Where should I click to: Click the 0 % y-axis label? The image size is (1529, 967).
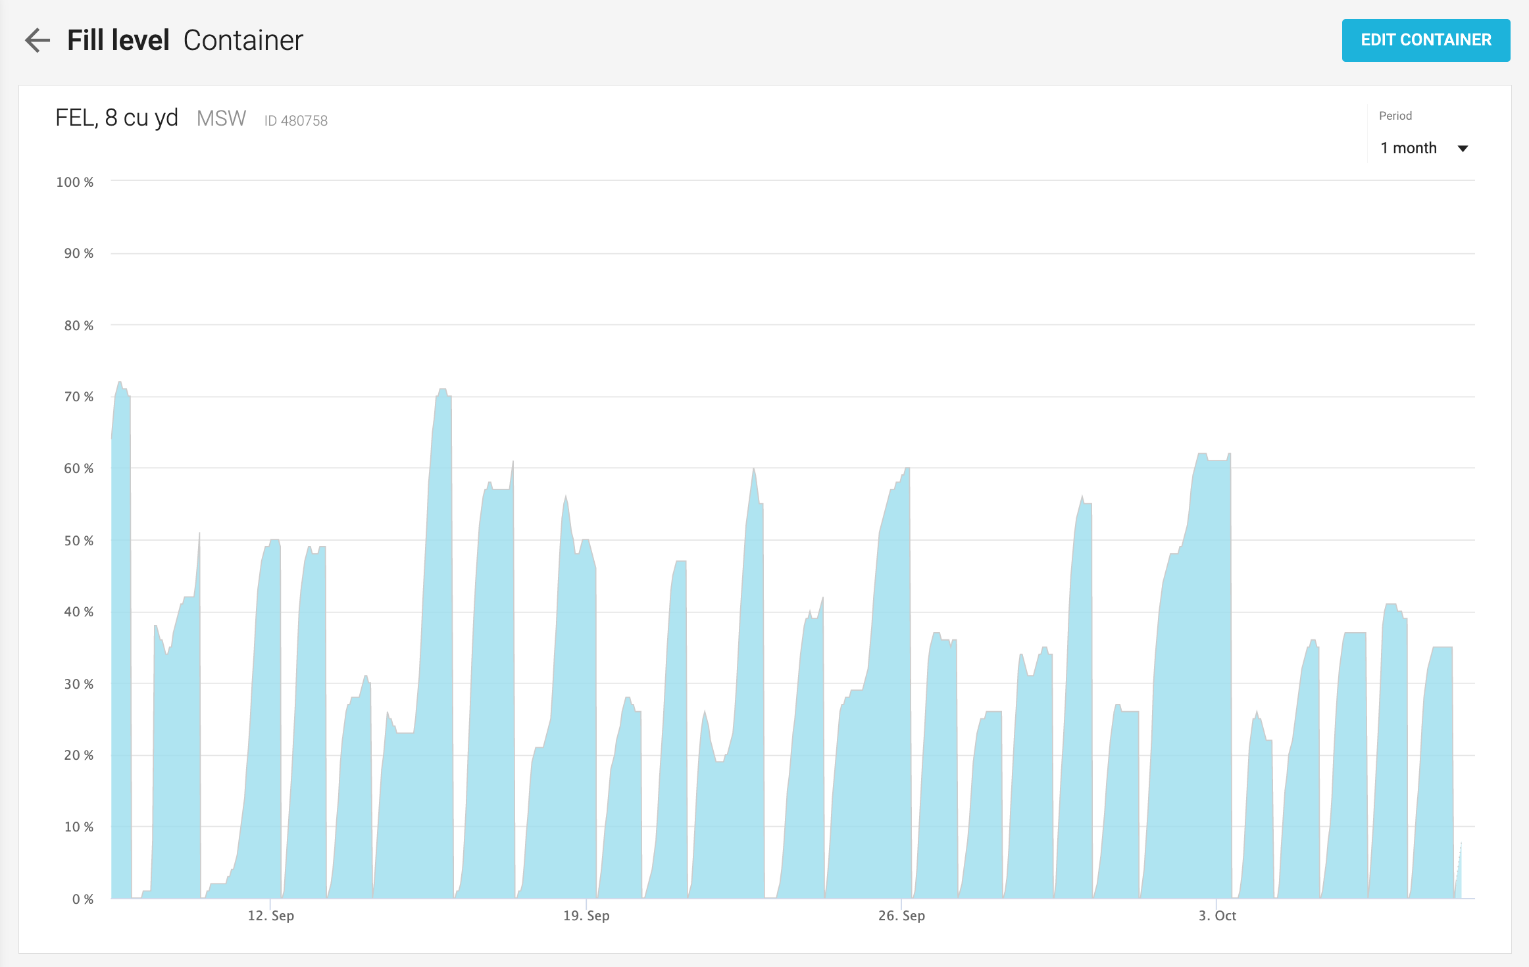point(82,899)
